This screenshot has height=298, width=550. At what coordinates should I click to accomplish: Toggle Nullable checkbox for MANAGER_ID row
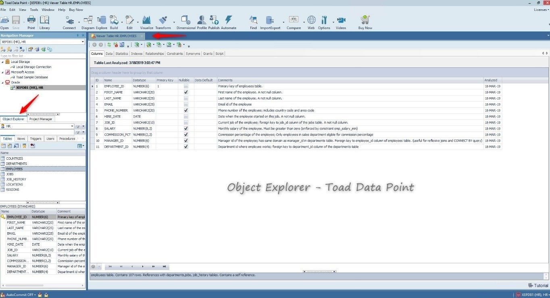click(x=186, y=141)
